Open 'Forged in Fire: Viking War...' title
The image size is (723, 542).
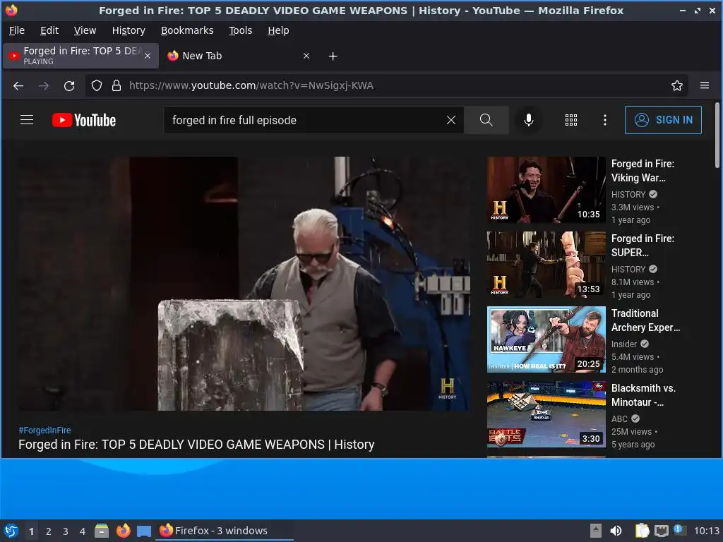pyautogui.click(x=643, y=171)
